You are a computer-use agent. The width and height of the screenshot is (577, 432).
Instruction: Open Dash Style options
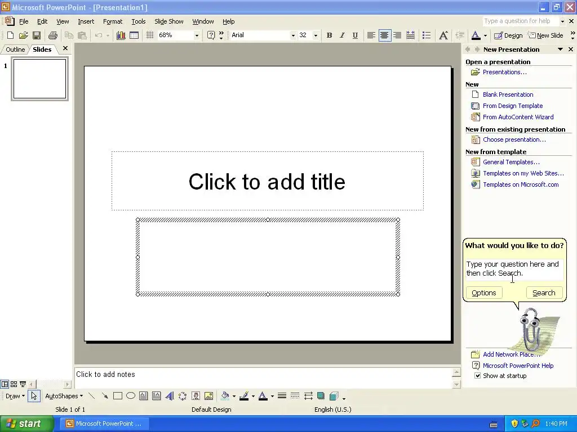click(295, 396)
